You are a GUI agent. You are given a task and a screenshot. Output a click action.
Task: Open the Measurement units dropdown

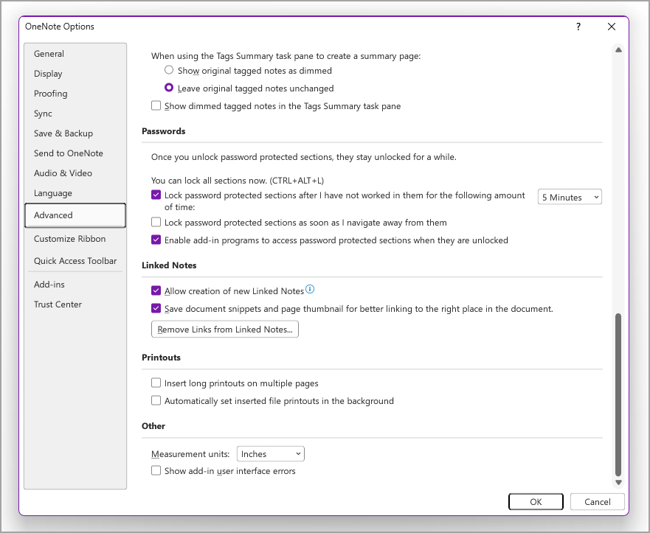point(270,453)
